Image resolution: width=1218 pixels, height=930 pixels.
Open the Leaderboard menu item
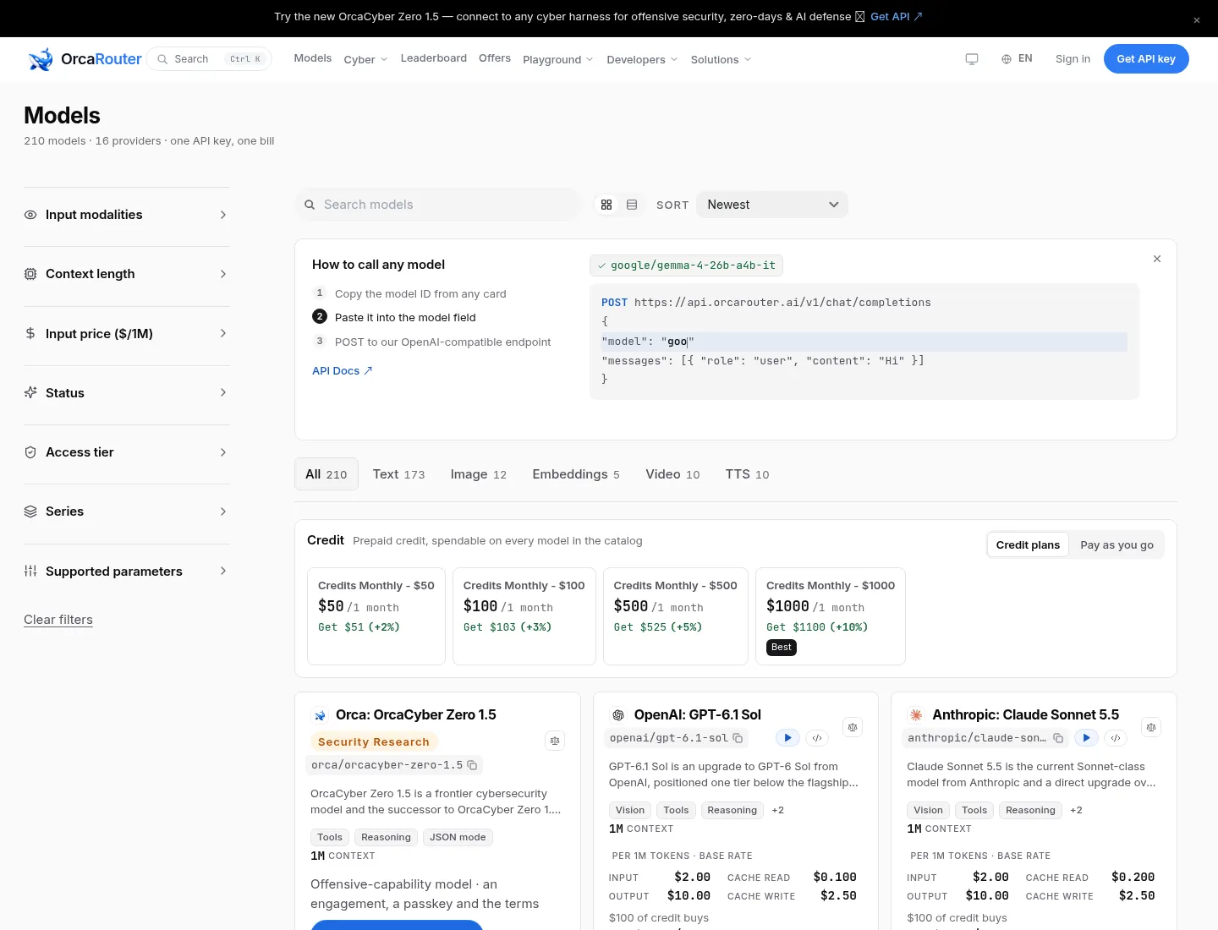click(x=434, y=58)
